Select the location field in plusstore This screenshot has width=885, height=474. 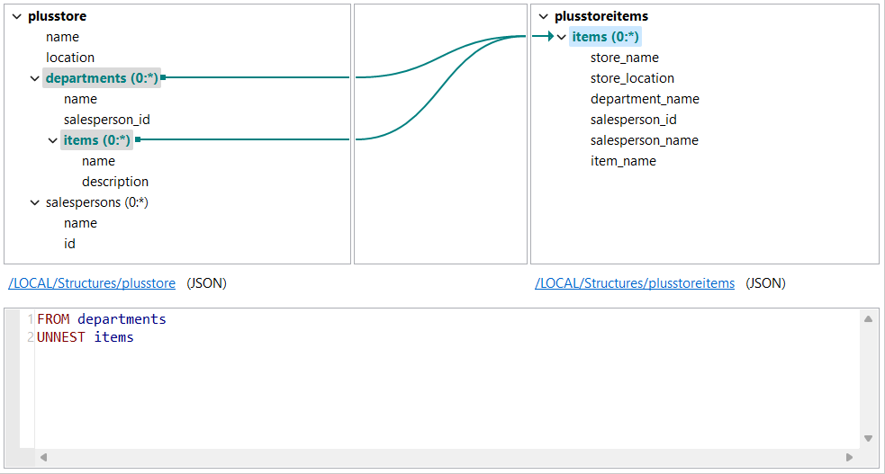click(70, 58)
